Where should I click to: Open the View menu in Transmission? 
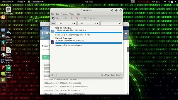tap(71, 14)
